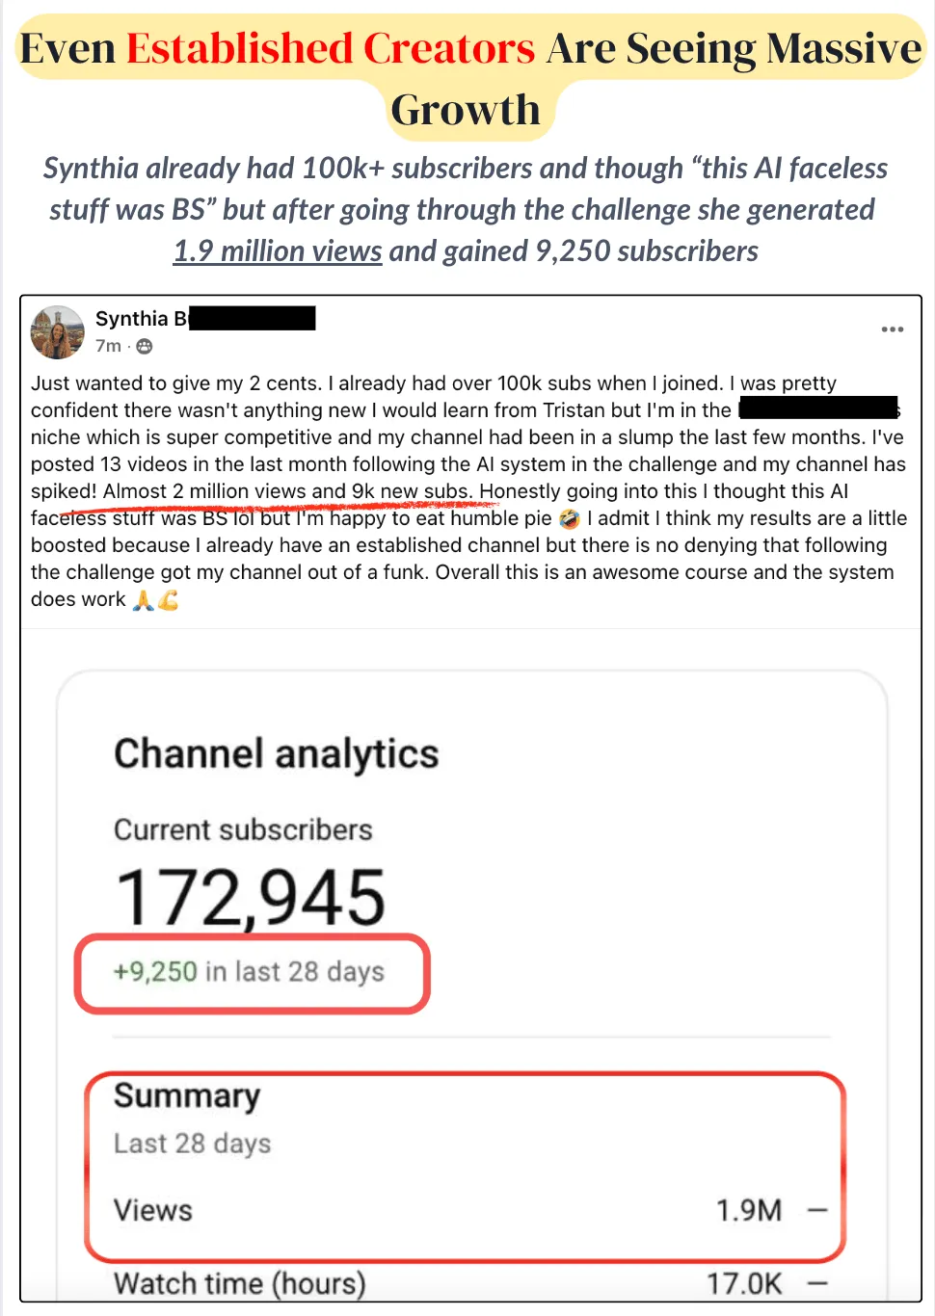
Task: Click the praying hands emoji
Action: (143, 600)
